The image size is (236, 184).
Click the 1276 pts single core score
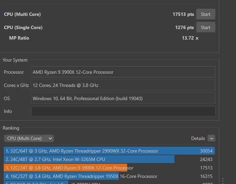coord(184,27)
